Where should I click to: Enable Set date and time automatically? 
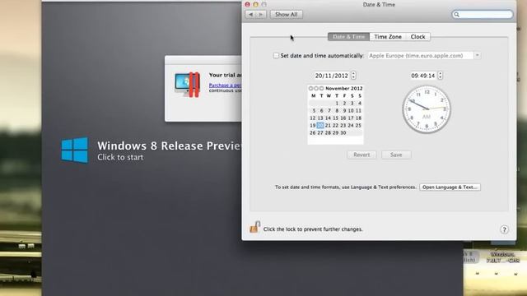tap(276, 56)
